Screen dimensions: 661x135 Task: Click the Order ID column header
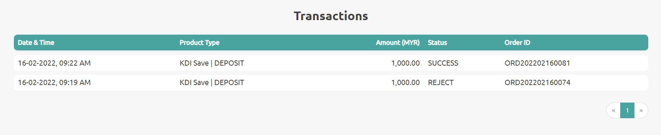point(517,43)
